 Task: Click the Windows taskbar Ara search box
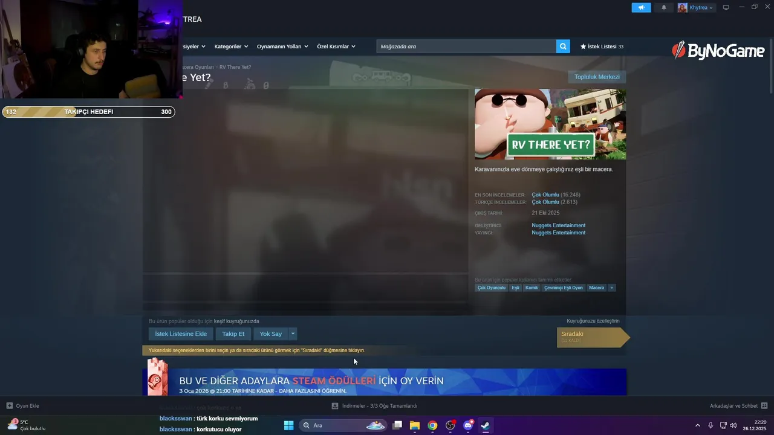click(x=343, y=425)
